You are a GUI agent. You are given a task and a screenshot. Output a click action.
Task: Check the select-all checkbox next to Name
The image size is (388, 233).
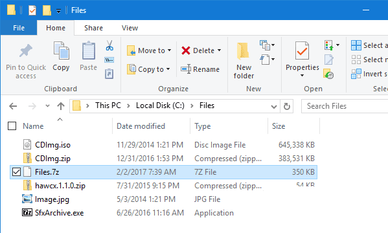coord(12,126)
